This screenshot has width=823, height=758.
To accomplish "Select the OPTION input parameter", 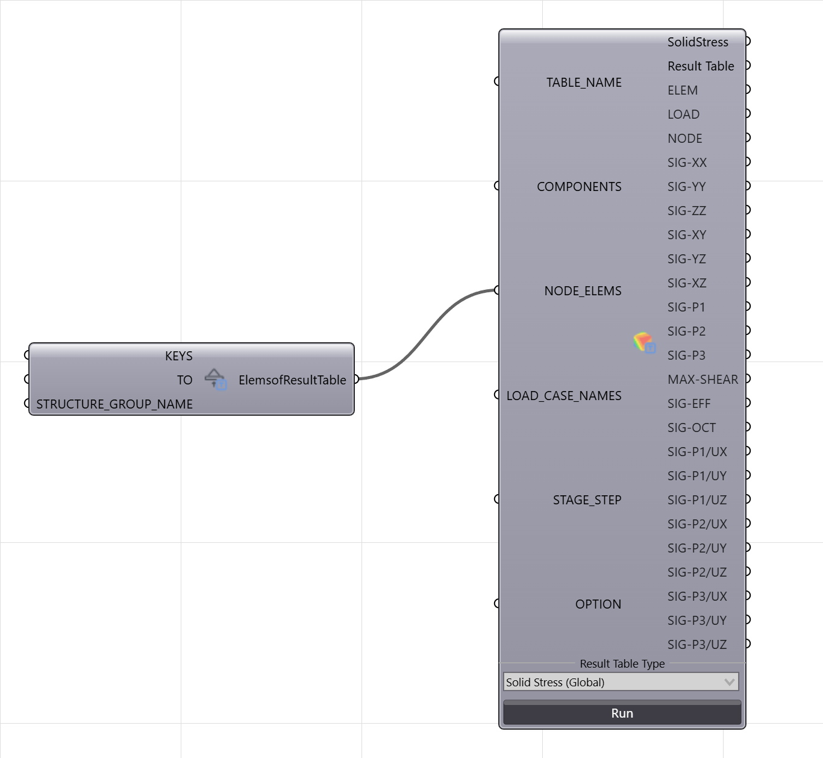I will (x=598, y=604).
